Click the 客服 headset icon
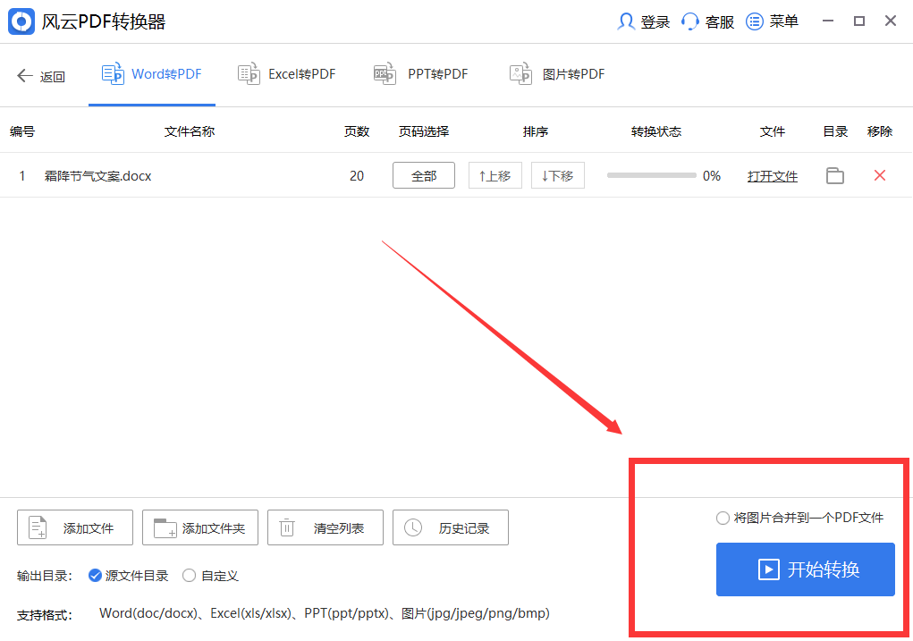The height and width of the screenshot is (641, 913). 690,21
